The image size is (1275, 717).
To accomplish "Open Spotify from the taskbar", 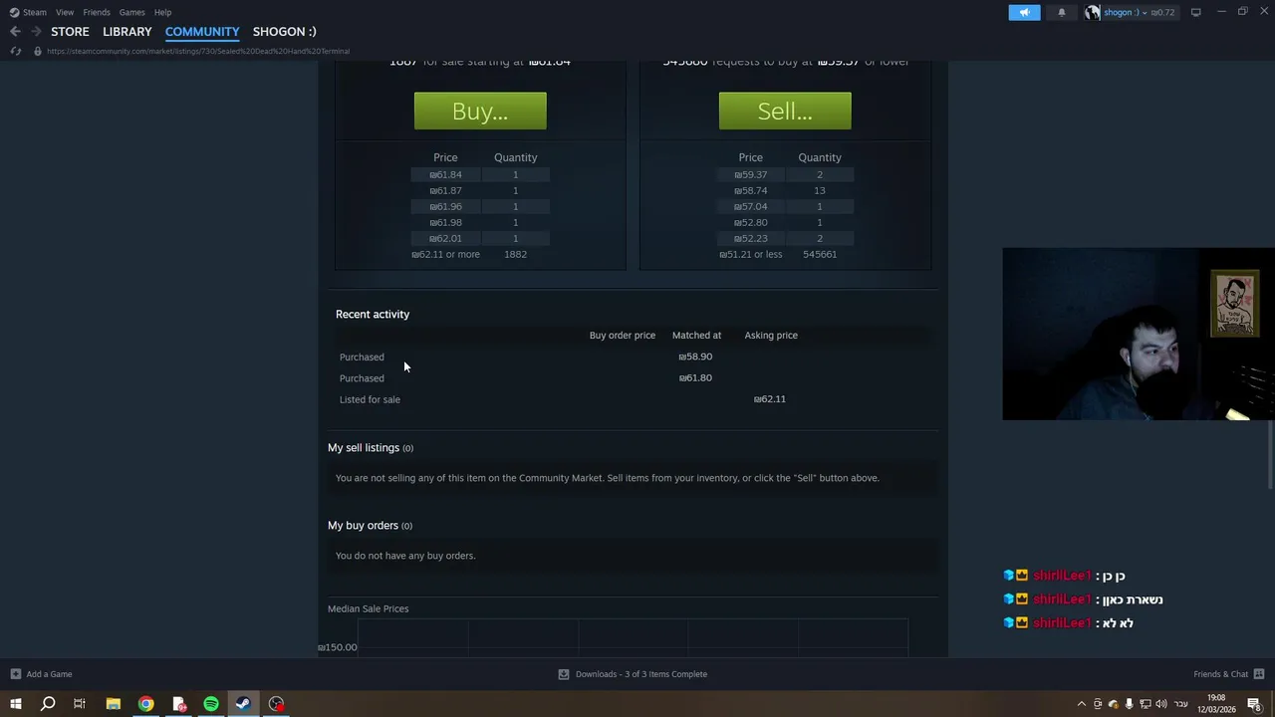I will (211, 704).
